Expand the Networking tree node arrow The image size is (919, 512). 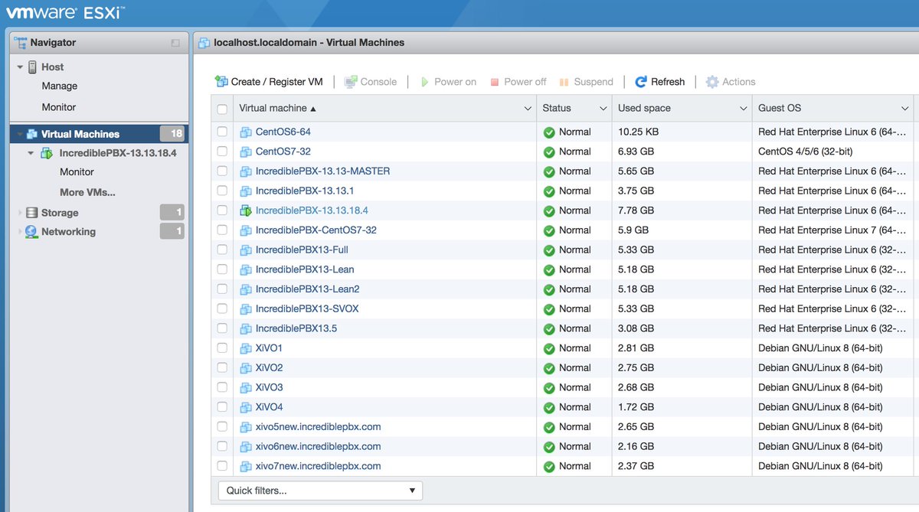(x=20, y=232)
